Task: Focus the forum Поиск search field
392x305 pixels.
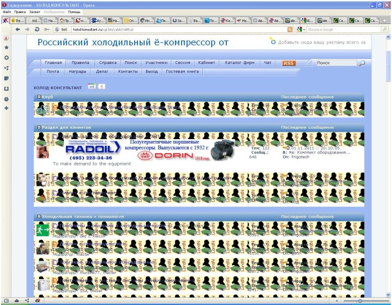Action: [x=336, y=63]
